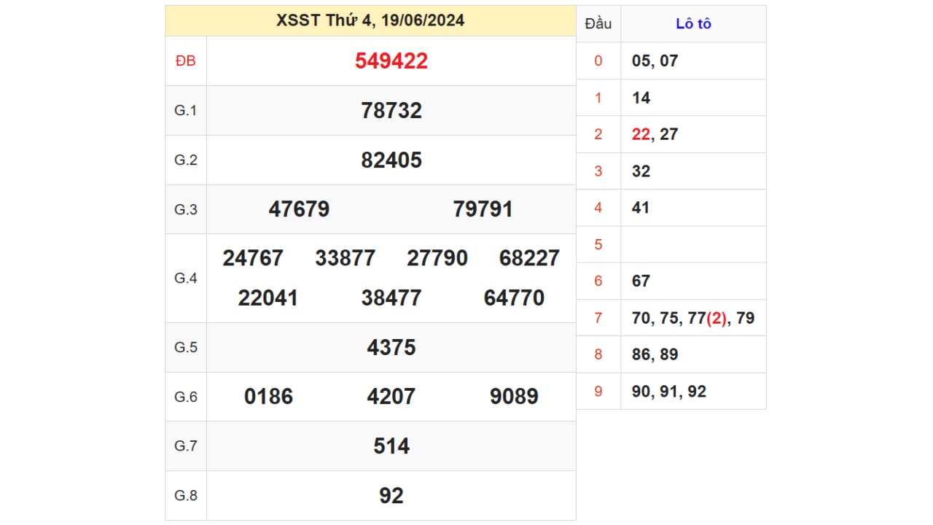
Task: Click the G.5 row label
Action: tap(186, 348)
